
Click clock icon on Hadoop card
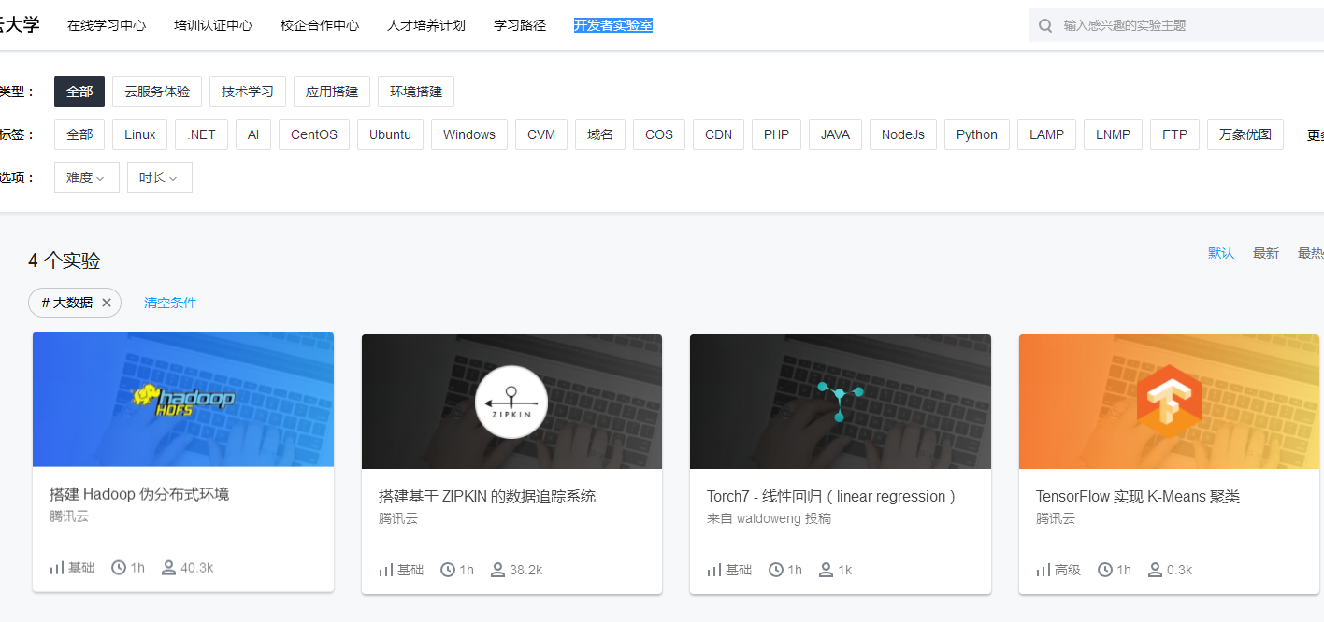coord(119,567)
